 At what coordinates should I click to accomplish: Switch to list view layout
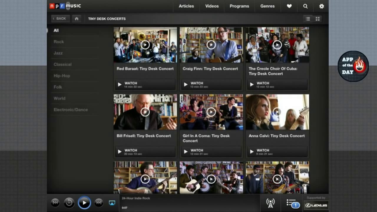coord(308,19)
